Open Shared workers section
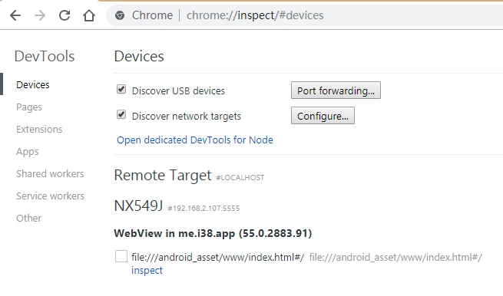This screenshot has width=503, height=296. coord(50,173)
